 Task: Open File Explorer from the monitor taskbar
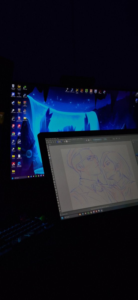pyautogui.click(x=29, y=177)
